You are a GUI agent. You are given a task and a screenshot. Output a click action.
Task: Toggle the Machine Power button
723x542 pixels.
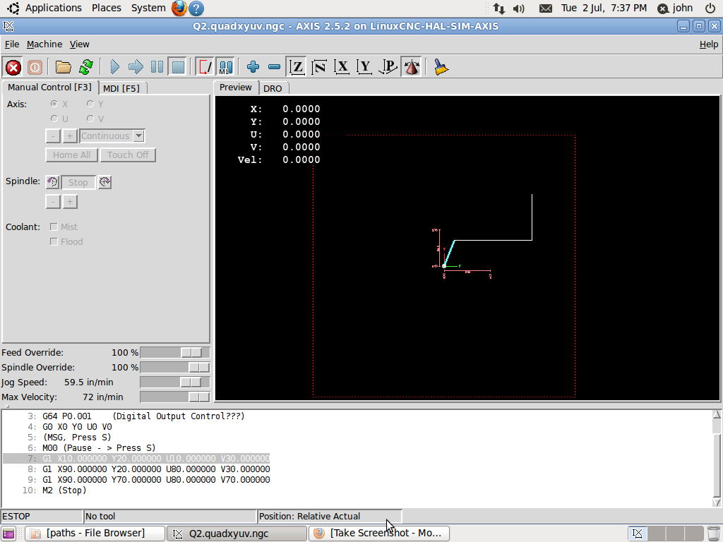click(35, 67)
